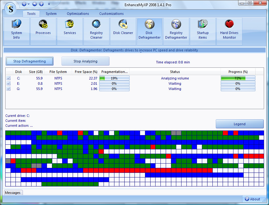Sort by the Free Space (%) column
This screenshot has height=205, width=269.
tap(86, 72)
